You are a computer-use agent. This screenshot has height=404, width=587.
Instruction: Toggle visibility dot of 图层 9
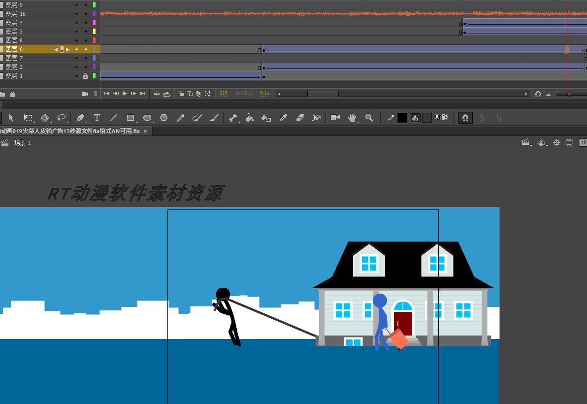point(77,5)
